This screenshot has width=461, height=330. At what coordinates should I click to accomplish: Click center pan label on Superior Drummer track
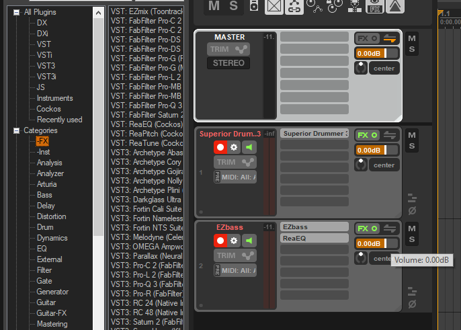point(384,165)
